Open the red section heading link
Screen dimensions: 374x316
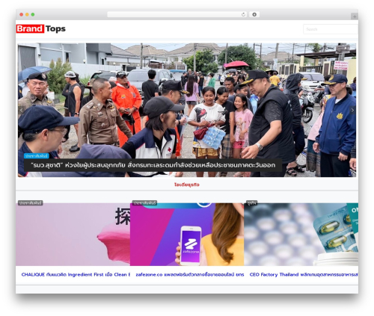(187, 185)
